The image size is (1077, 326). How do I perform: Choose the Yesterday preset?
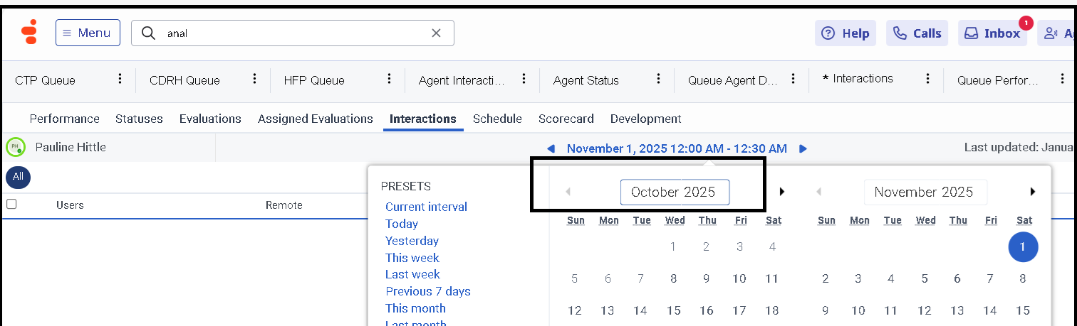412,241
